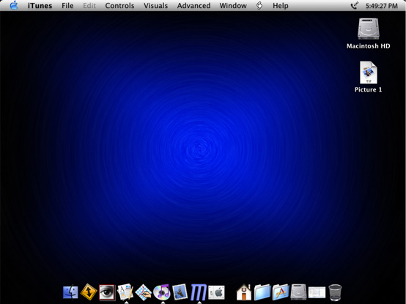
Task: Click the menu bar clock 5:49:27 PM
Action: point(381,6)
